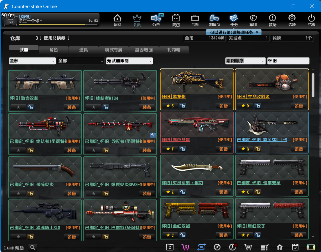Close the weekly mission notification tooltip
Viewport: 321px width, 252px height.
click(x=257, y=32)
